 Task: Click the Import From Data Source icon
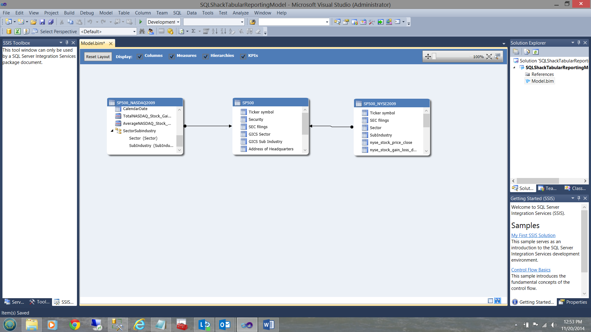click(x=9, y=31)
